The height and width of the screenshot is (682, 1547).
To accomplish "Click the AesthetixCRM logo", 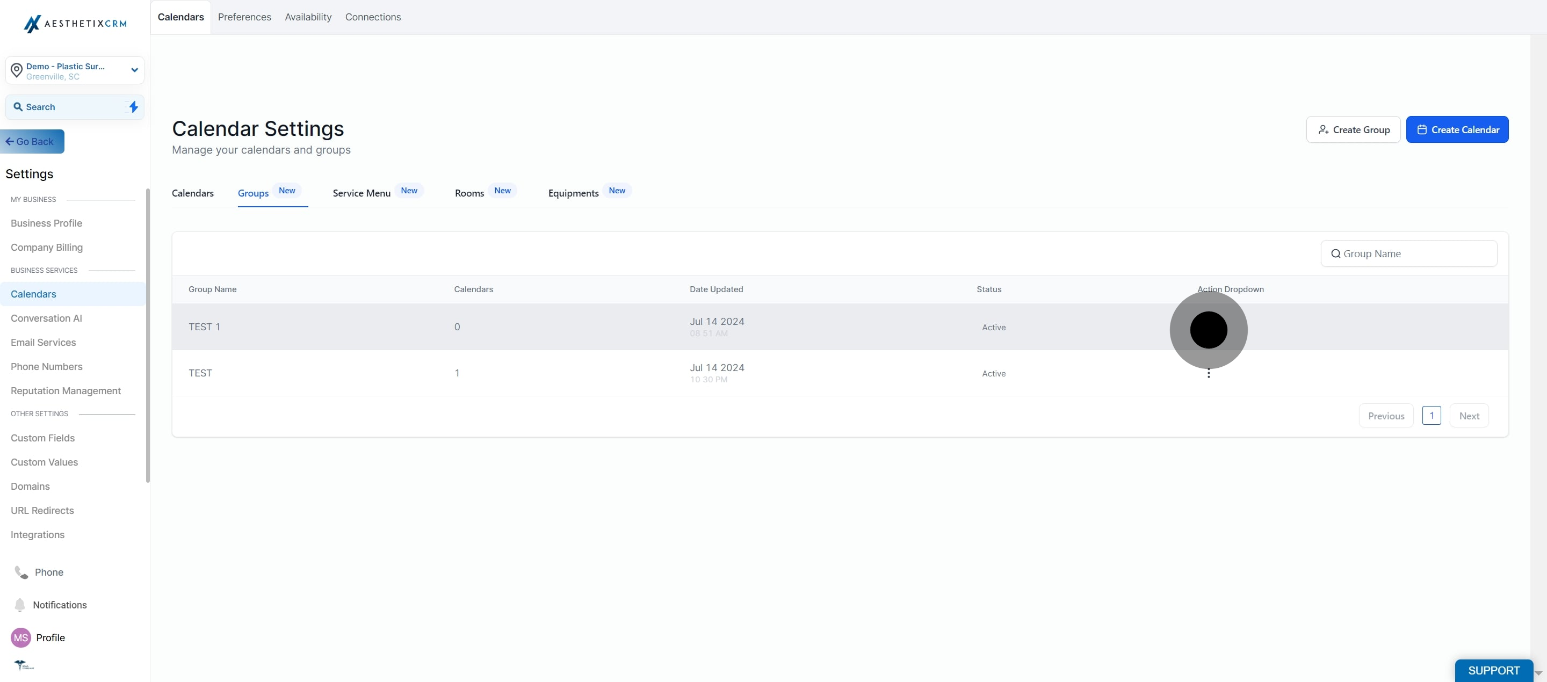I will [x=75, y=24].
